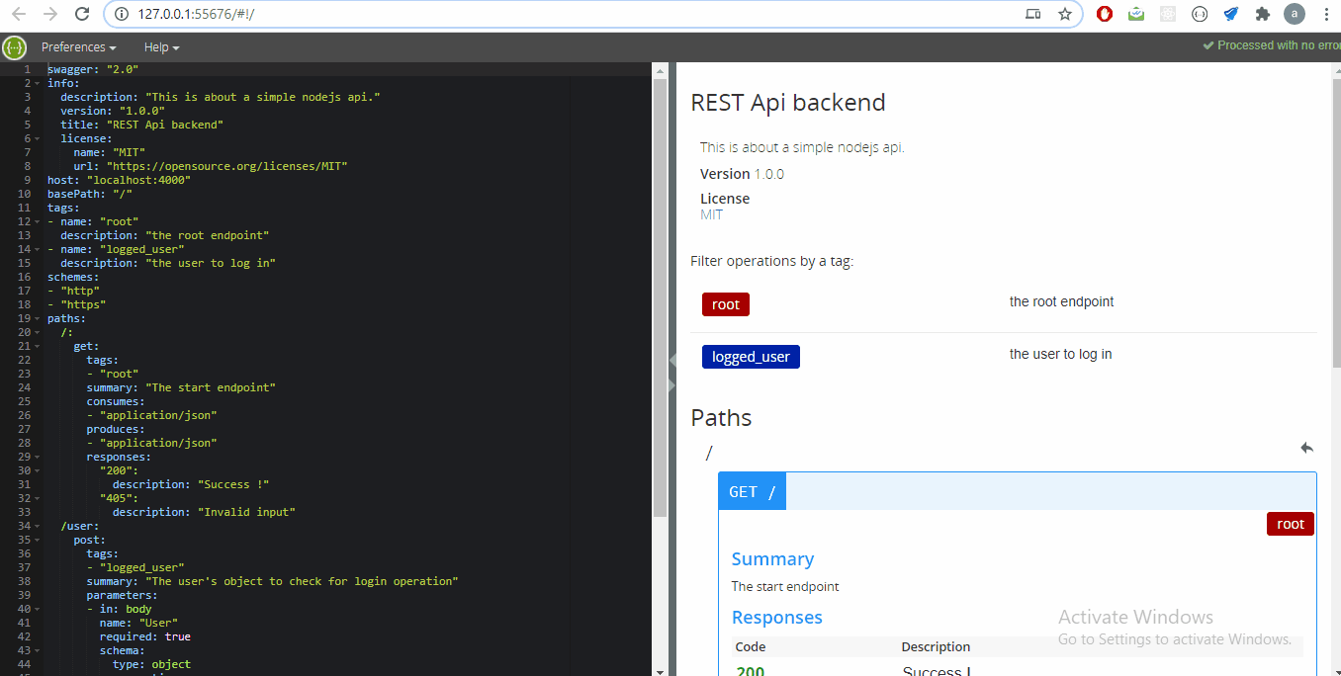
Task: Click 'the root endpoint' tag description in preview
Action: point(1061,301)
